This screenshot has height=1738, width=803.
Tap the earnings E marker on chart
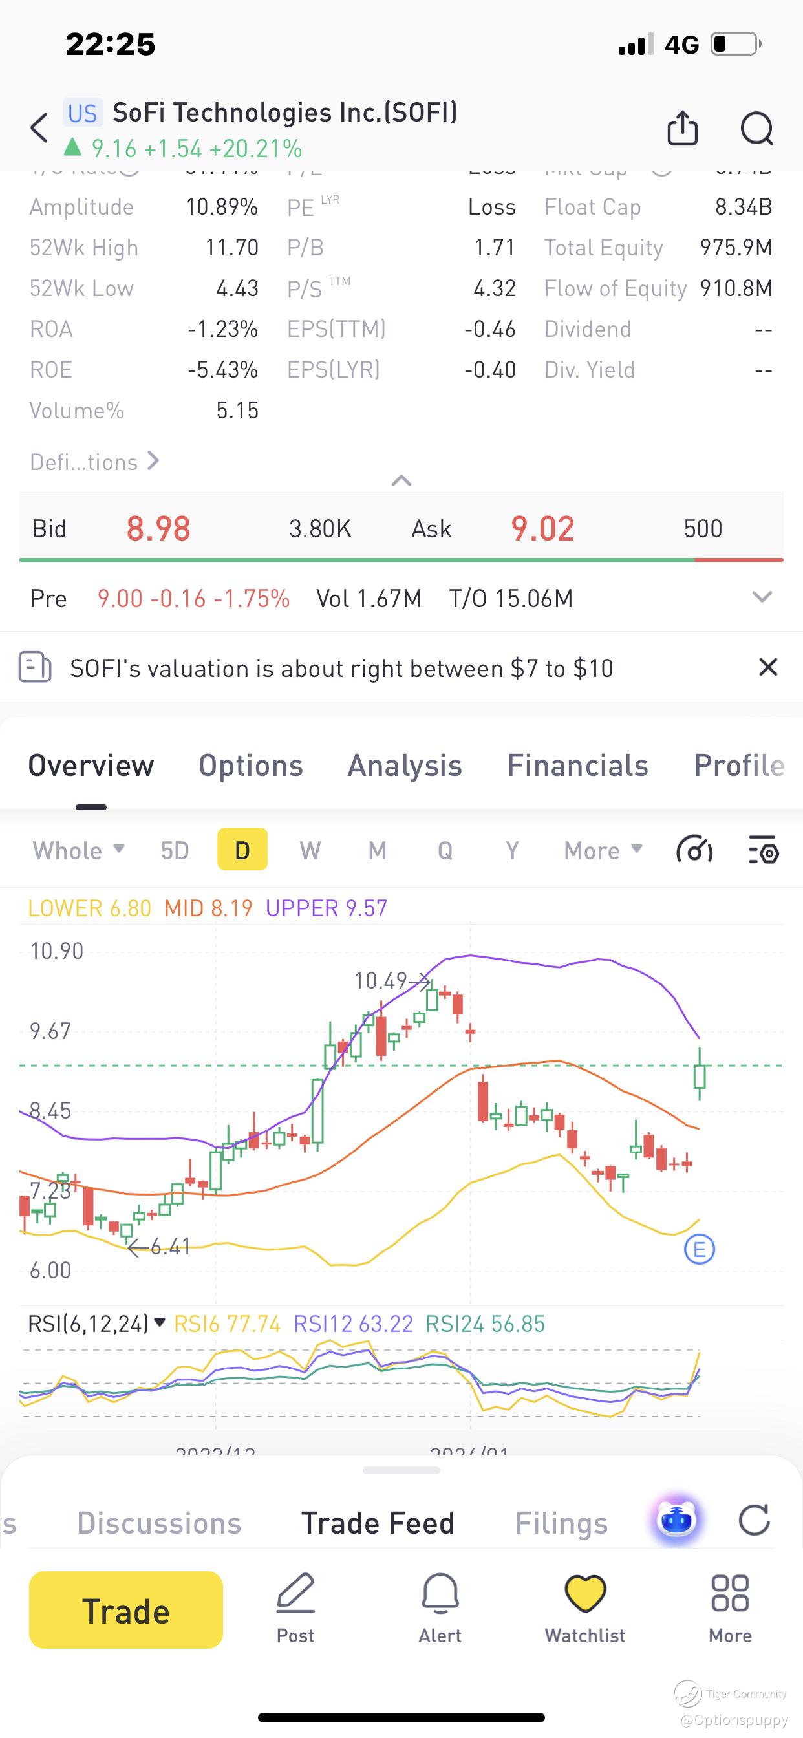click(x=699, y=1249)
